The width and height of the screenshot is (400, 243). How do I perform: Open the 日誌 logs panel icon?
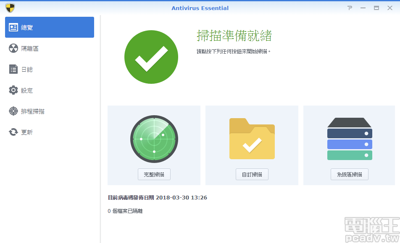tap(13, 69)
